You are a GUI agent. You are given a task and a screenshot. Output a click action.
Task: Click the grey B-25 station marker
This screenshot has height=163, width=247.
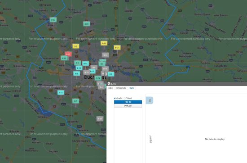(x=100, y=118)
